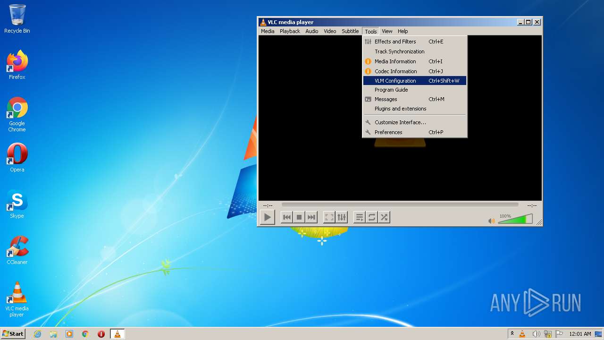This screenshot has width=604, height=340.
Task: Open Chrome from taskbar
Action: click(x=85, y=334)
